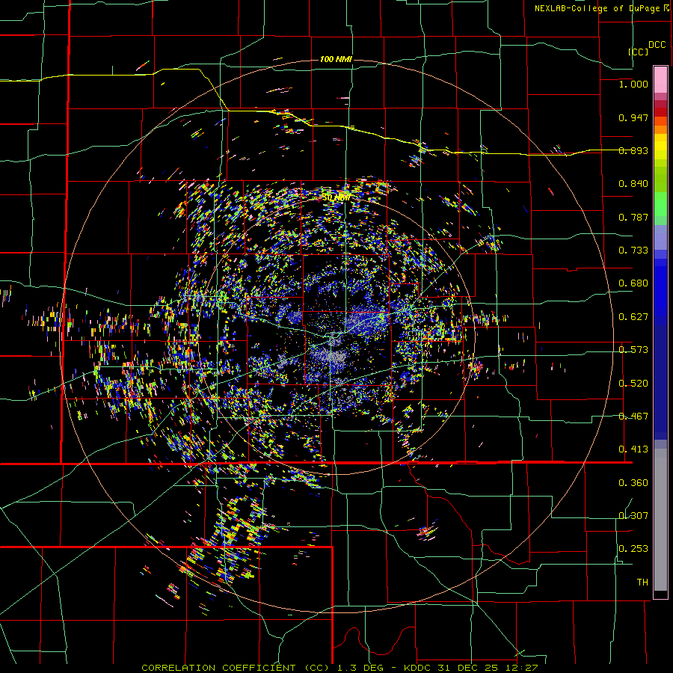Image resolution: width=673 pixels, height=673 pixels.
Task: Click the TH threshold label on legend
Action: tap(642, 583)
